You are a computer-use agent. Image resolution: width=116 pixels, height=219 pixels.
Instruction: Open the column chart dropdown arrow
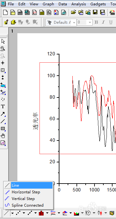(47, 213)
